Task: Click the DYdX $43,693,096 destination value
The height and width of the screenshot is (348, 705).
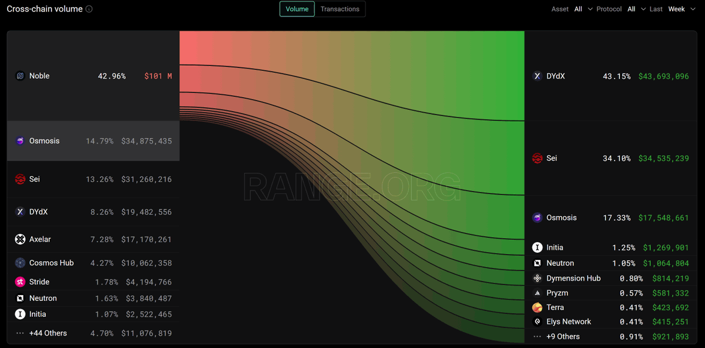Action: 663,76
